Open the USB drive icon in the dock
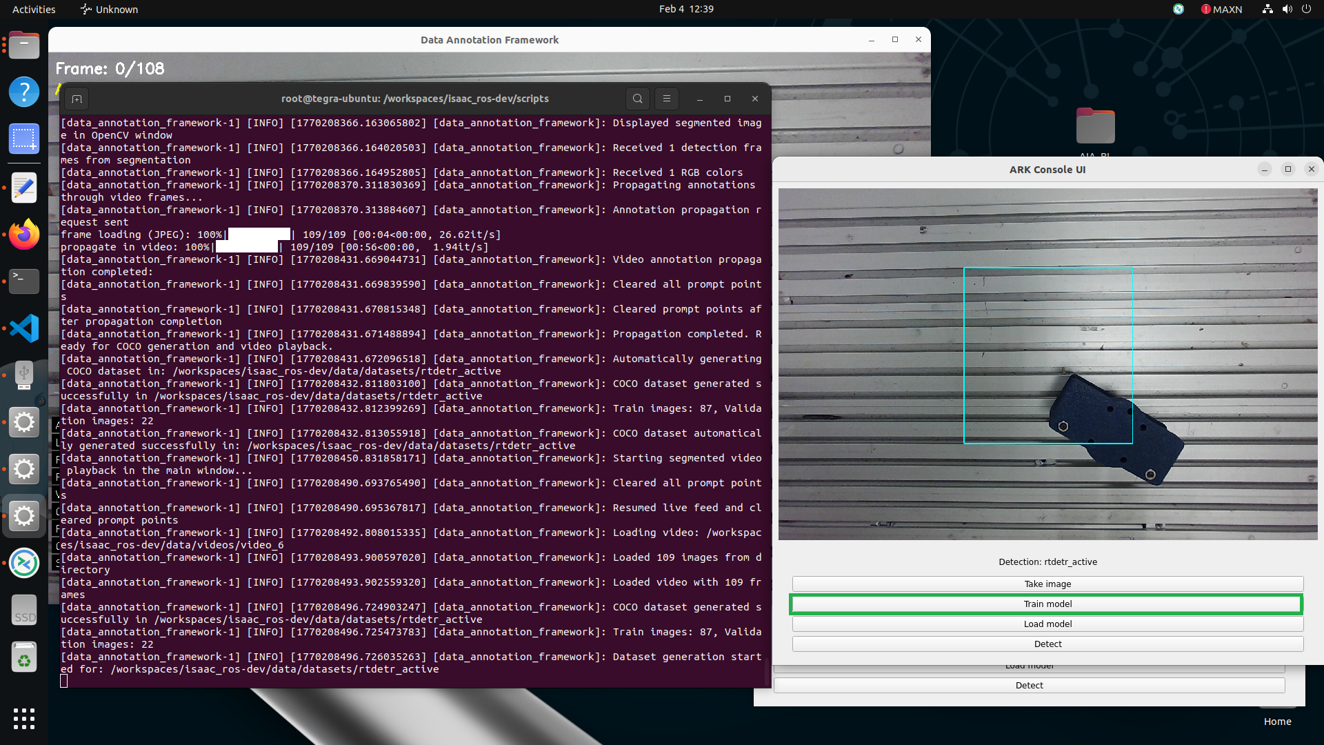This screenshot has height=745, width=1324. pyautogui.click(x=24, y=375)
